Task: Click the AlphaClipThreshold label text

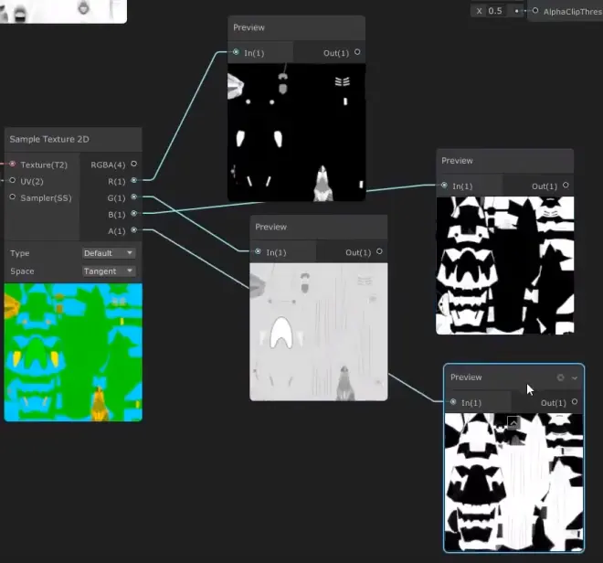Action: [x=573, y=12]
